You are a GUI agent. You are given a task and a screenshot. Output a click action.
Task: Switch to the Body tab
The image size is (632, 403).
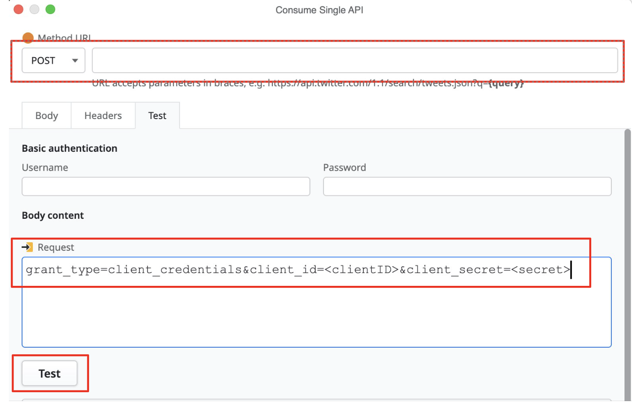point(46,115)
